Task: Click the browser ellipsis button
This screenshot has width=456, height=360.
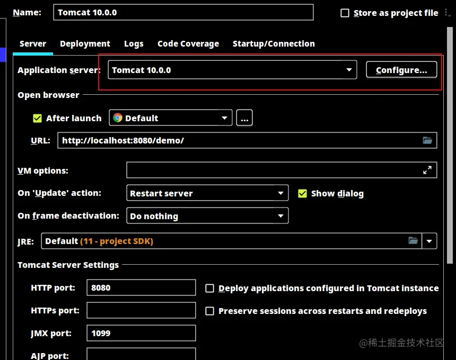Action: click(244, 118)
